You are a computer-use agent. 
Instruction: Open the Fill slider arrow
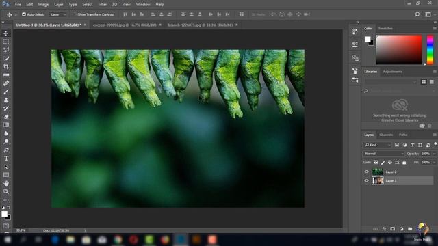pyautogui.click(x=434, y=163)
